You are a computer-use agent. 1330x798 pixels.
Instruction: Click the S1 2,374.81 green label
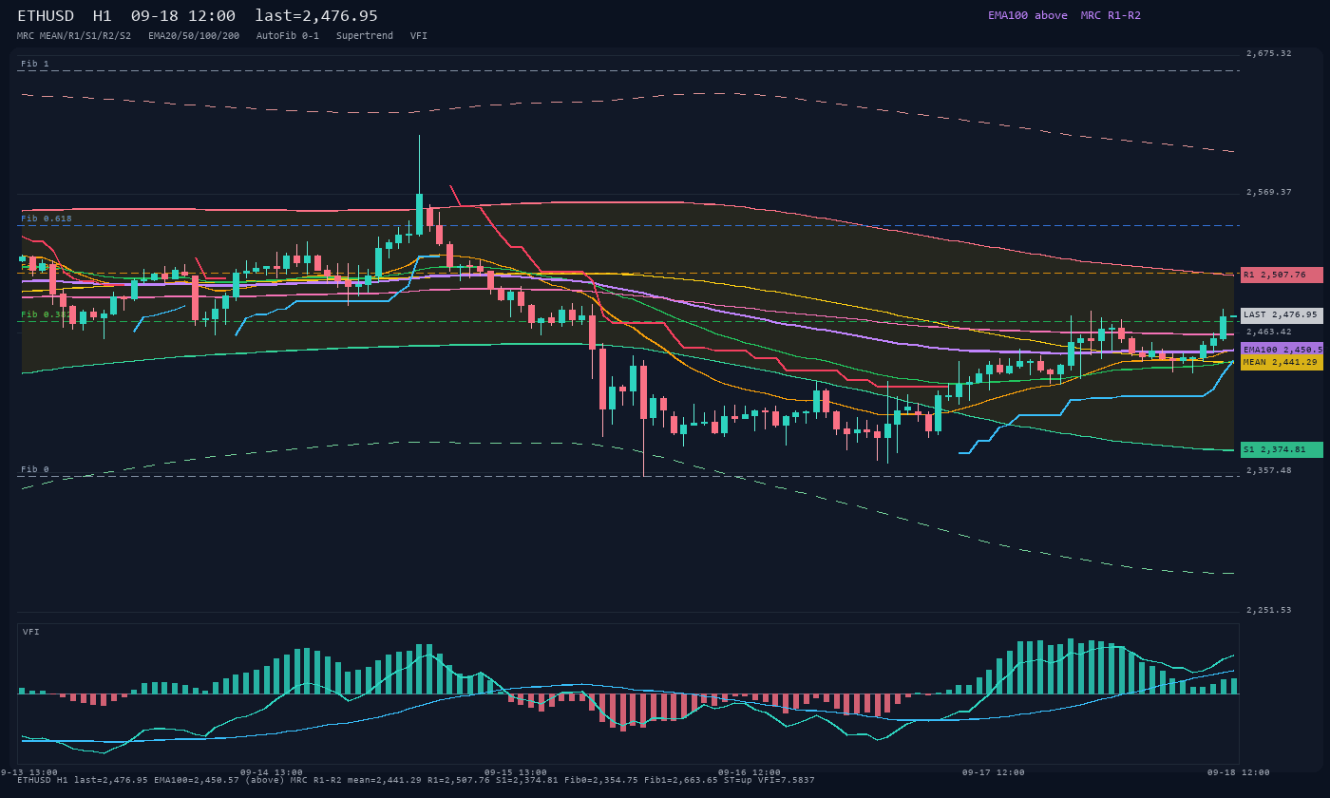pos(1282,449)
